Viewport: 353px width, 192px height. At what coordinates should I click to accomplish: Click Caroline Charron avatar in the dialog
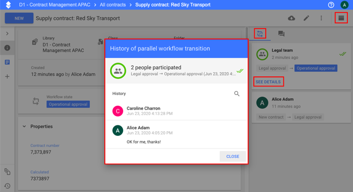coord(117,111)
